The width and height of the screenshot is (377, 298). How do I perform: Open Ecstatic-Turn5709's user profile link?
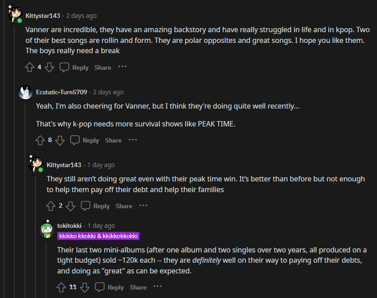click(62, 92)
